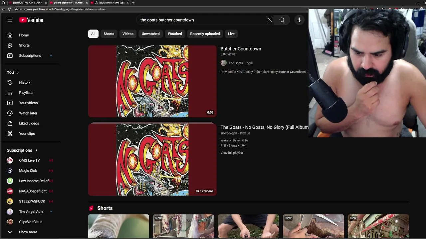The image size is (426, 239).
Task: Select the Unwatched filter chip
Action: (150, 34)
